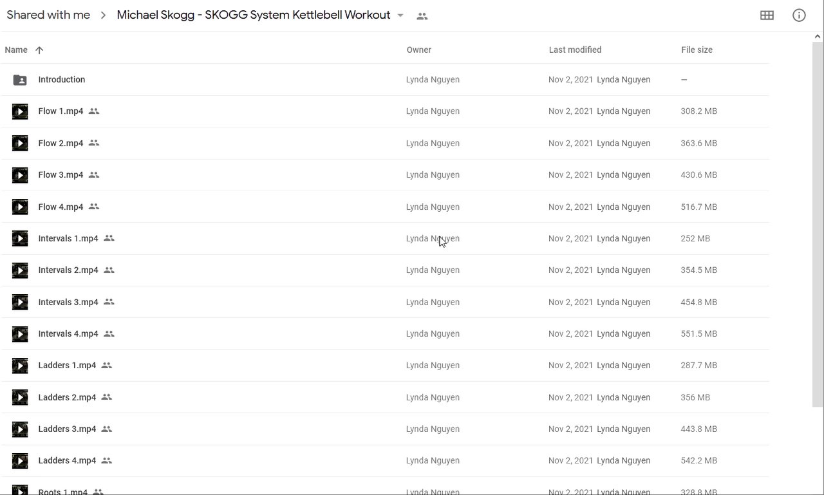This screenshot has width=824, height=495.
Task: Click the Intervals 2.mp4 video file icon
Action: [x=20, y=270]
